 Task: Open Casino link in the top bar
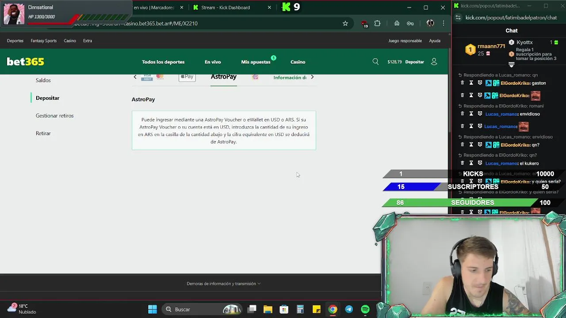pos(70,41)
